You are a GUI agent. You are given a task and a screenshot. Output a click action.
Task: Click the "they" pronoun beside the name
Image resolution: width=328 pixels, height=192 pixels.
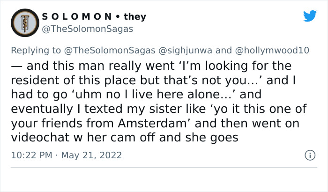click(x=135, y=17)
